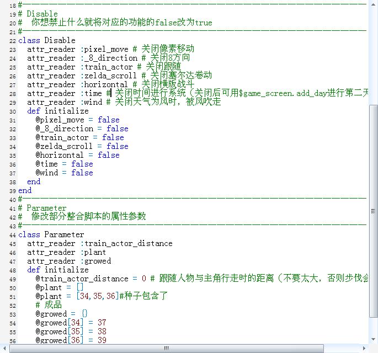This screenshot has height=353, width=378.
Task: Click '@plant = []' on line 50
Action: (60, 287)
